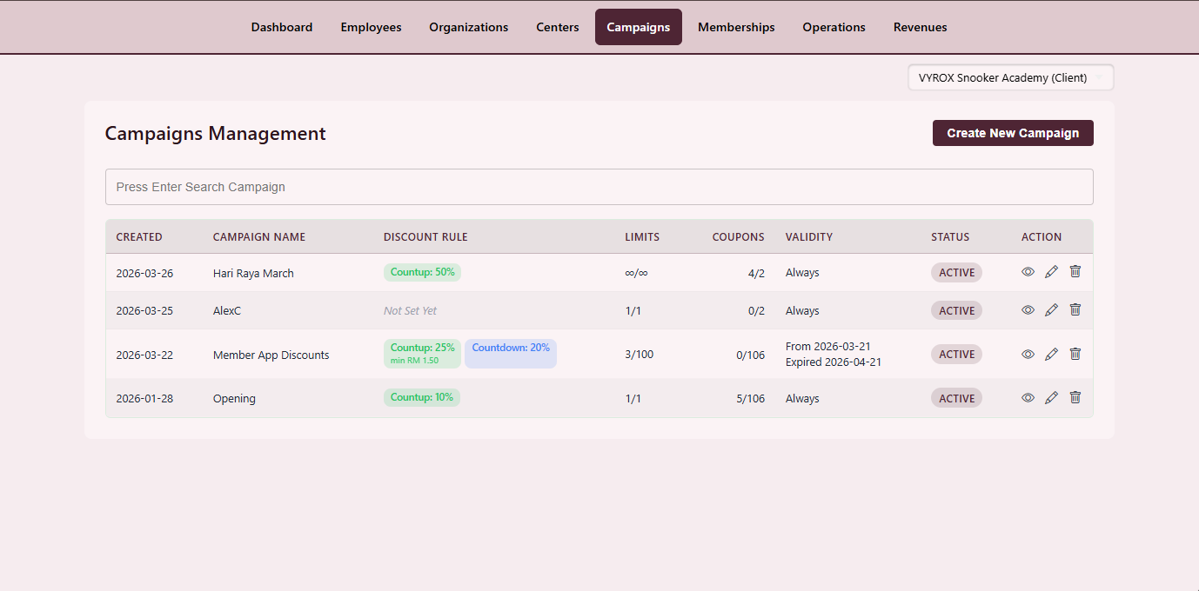Click the CREATED column header
1199x591 pixels.
[x=139, y=236]
